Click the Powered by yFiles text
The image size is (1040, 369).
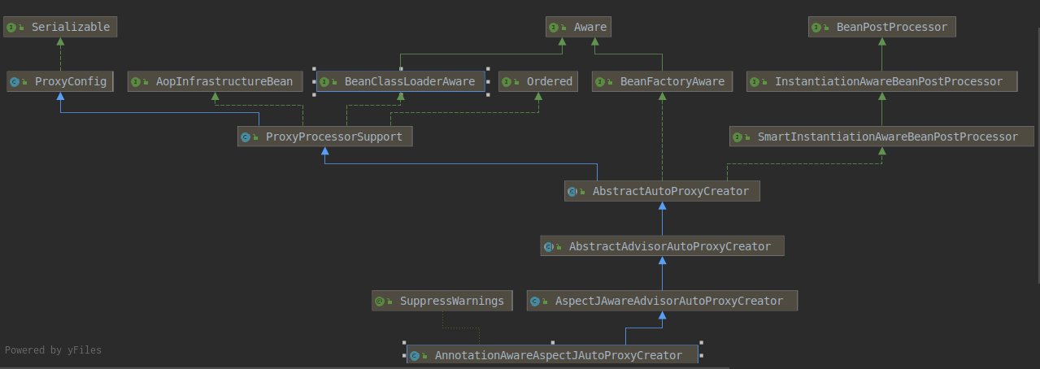(53, 350)
